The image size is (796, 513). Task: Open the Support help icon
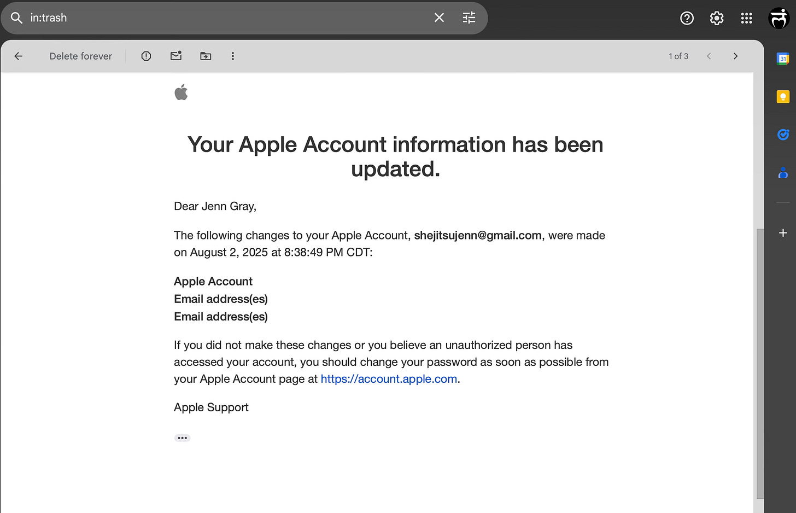click(x=687, y=18)
